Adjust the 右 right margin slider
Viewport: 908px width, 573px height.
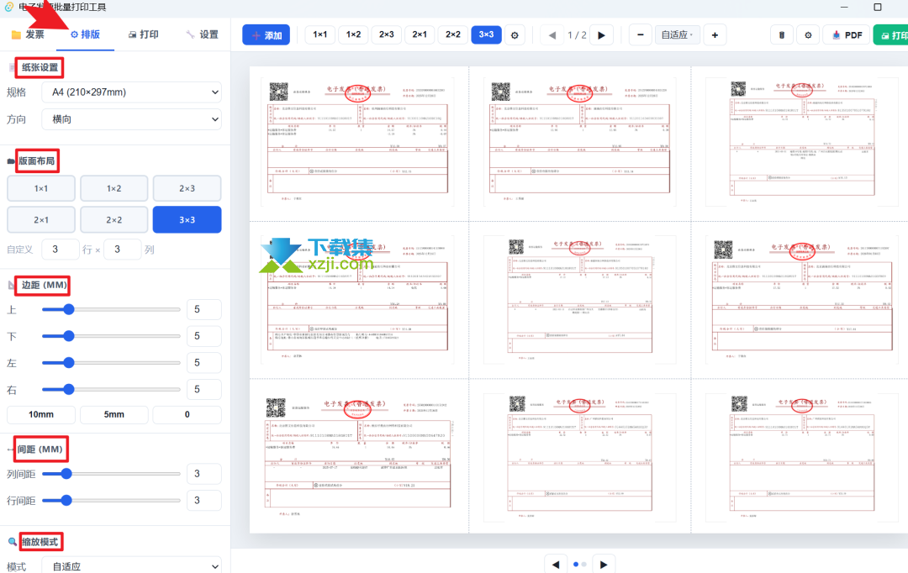111,390
